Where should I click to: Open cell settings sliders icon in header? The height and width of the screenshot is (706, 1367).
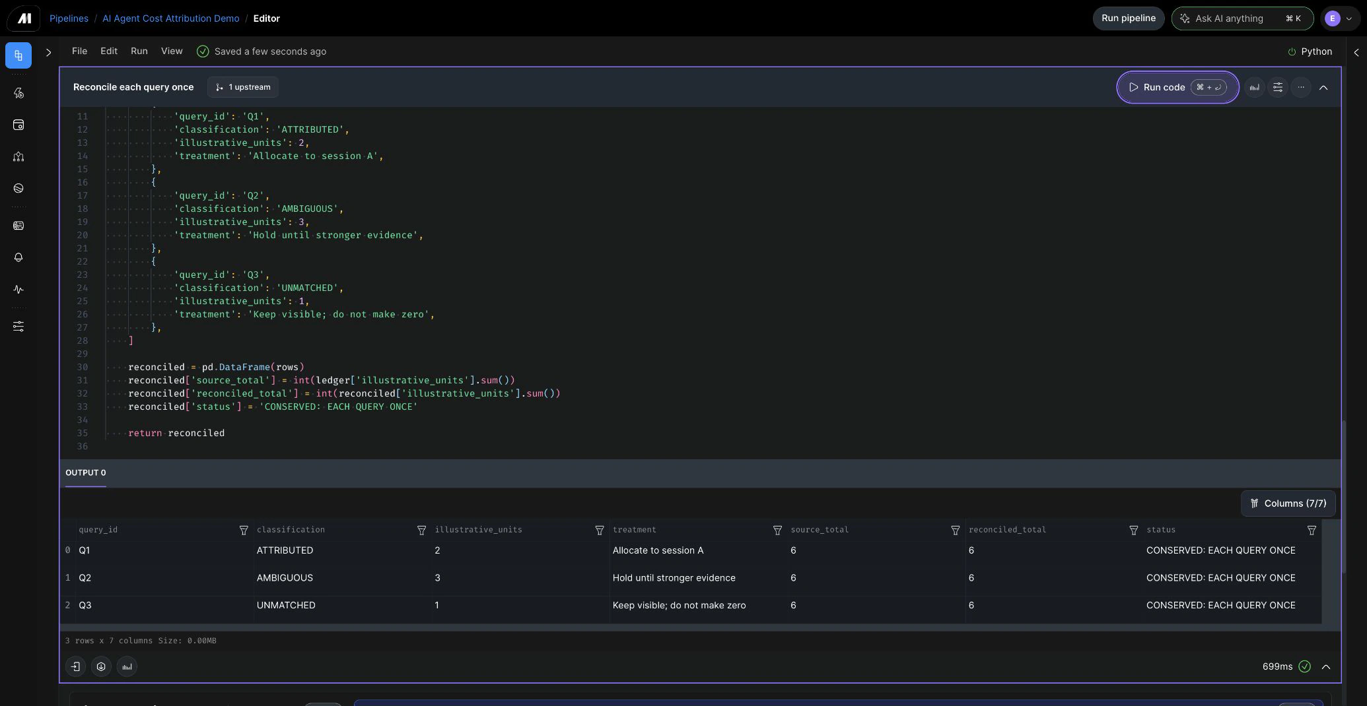[x=1278, y=87]
